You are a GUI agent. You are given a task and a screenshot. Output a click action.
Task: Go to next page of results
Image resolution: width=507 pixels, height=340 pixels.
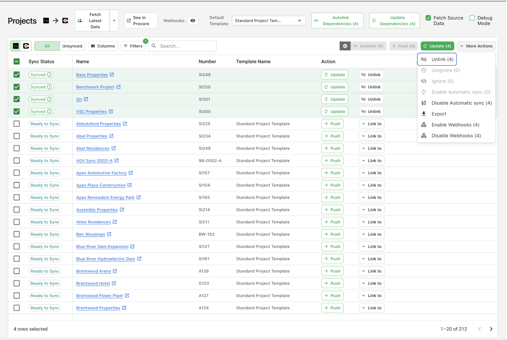tap(491, 329)
